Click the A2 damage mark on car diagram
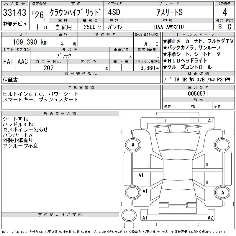Screen dimensions: 236x236 click(x=210, y=218)
